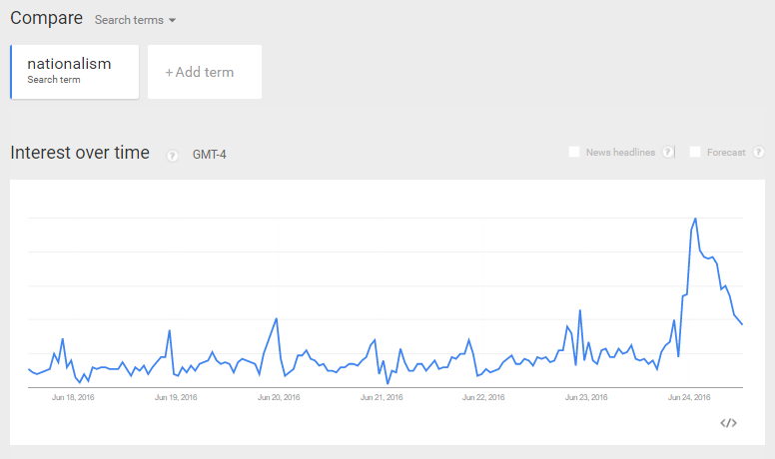Click the Add term box
This screenshot has height=459, width=775.
tap(205, 72)
